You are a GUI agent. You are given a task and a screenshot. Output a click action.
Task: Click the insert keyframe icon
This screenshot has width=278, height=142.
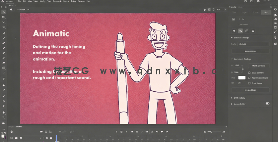(121, 132)
